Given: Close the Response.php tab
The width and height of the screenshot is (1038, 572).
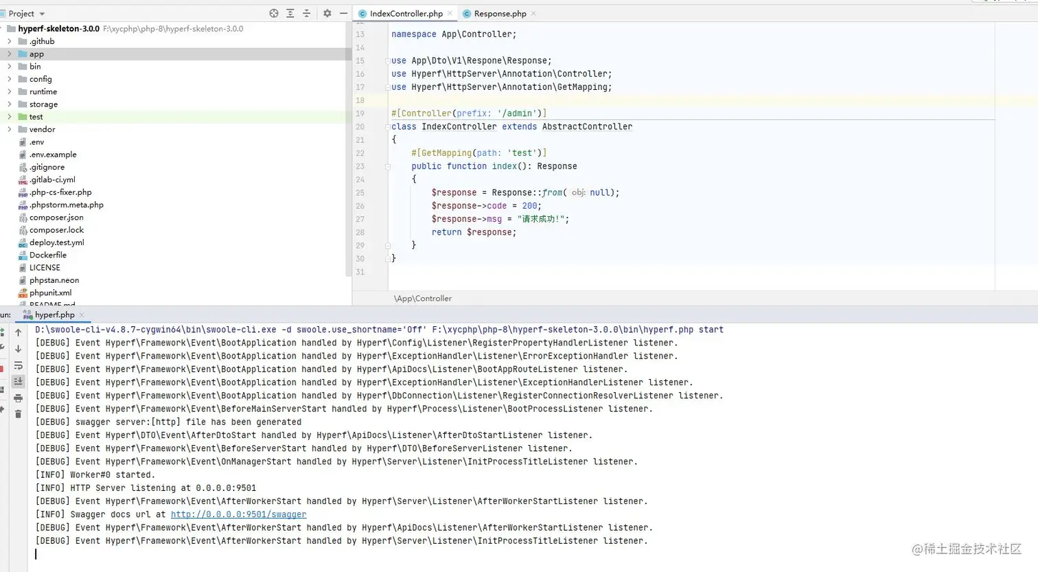Looking at the screenshot, I should 533,13.
